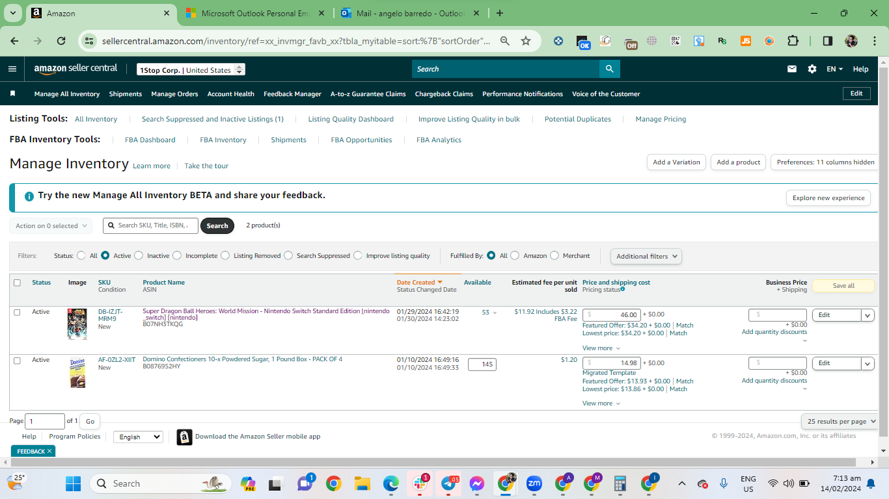Select the Listing Removed status filter

[225, 255]
